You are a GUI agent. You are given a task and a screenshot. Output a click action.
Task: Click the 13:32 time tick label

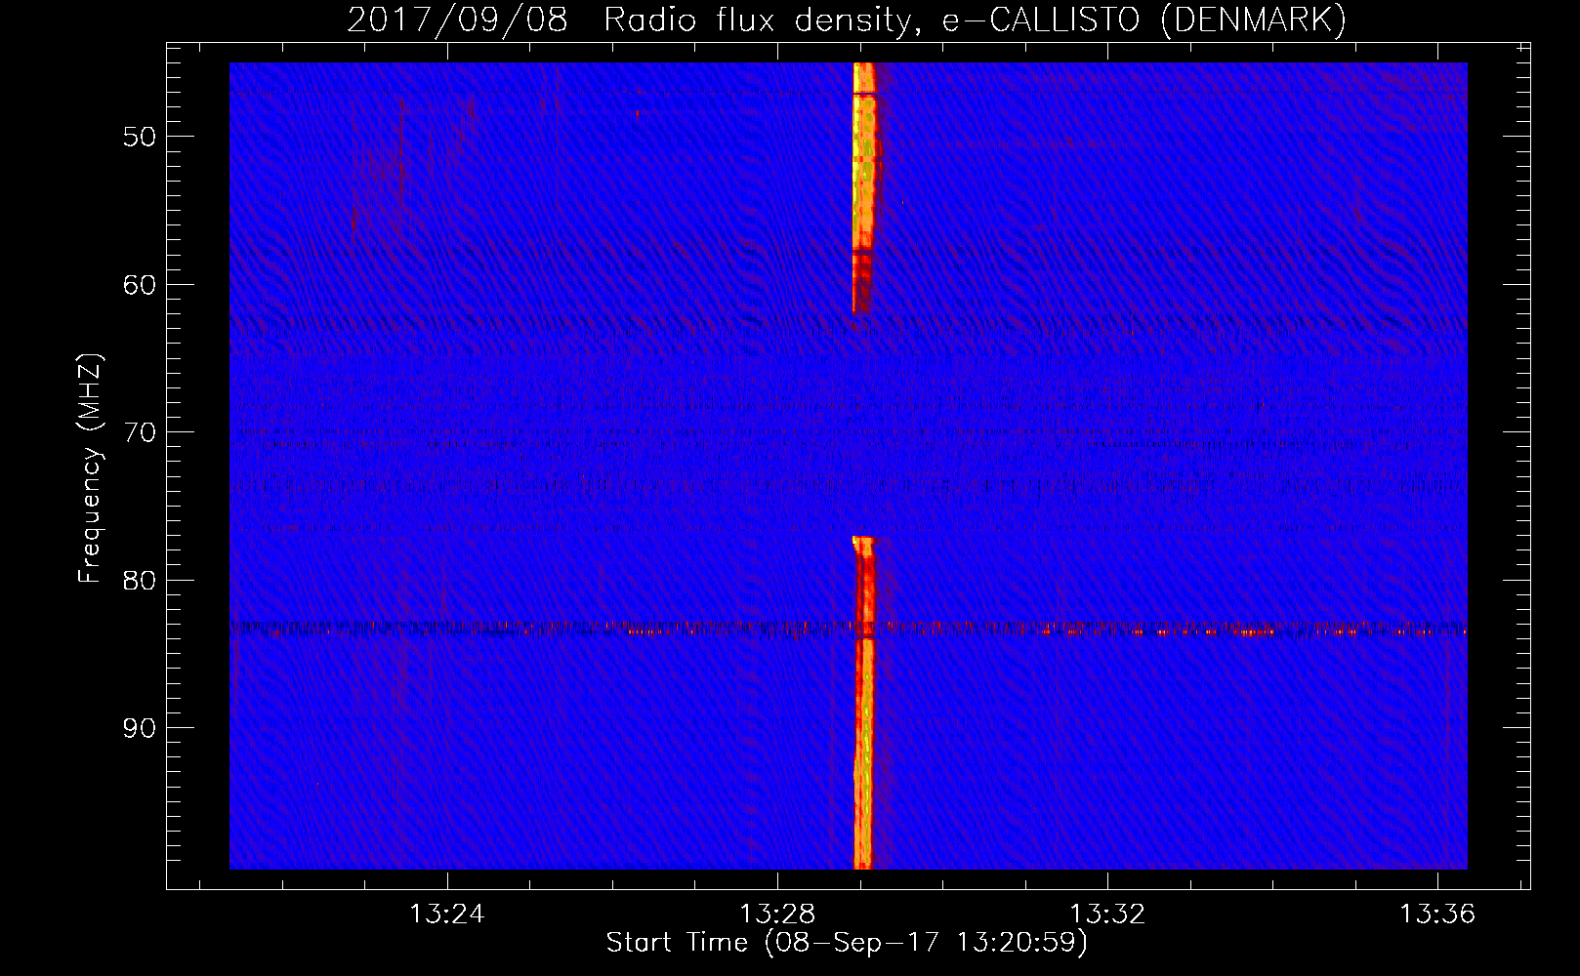pos(1107,915)
